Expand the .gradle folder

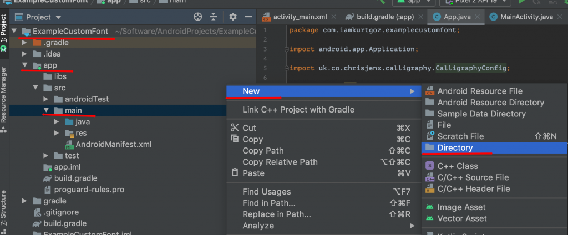click(24, 43)
